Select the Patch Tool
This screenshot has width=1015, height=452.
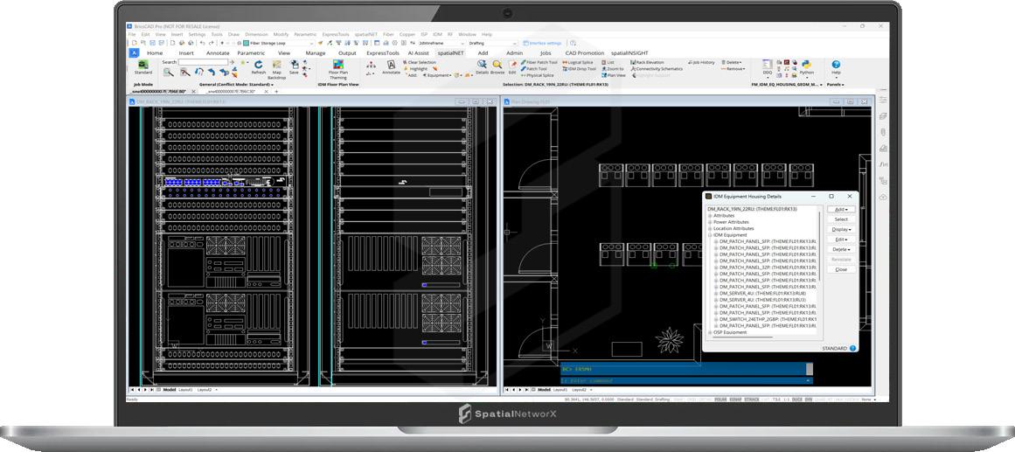534,69
